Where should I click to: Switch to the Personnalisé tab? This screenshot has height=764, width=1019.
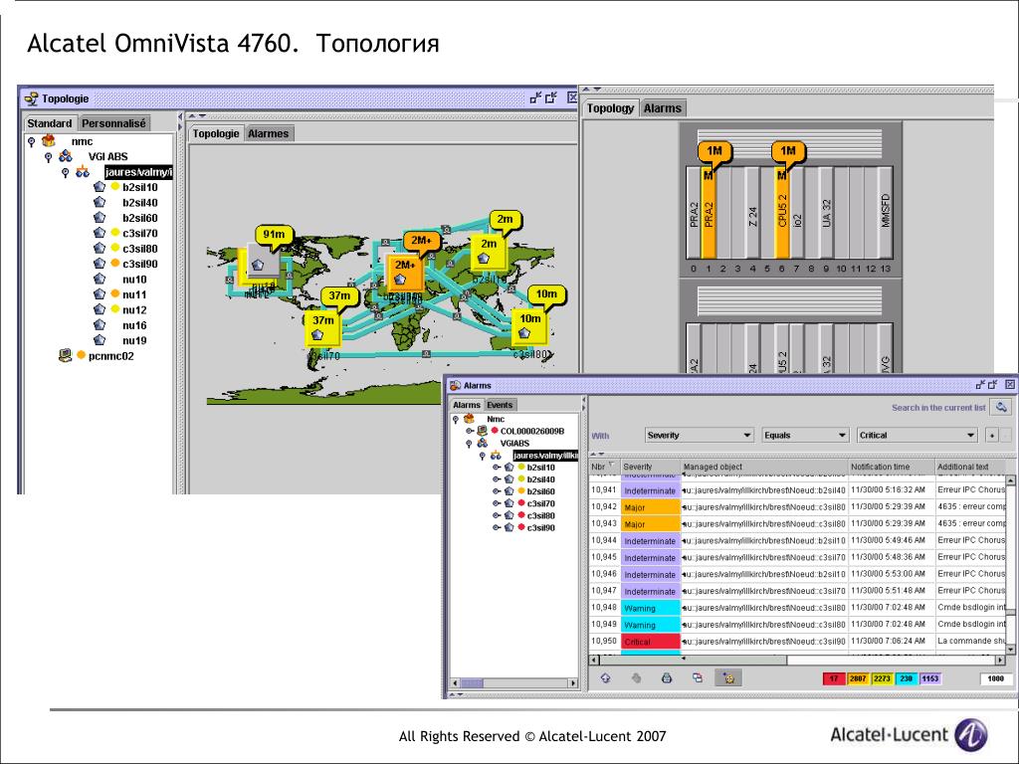click(x=114, y=122)
